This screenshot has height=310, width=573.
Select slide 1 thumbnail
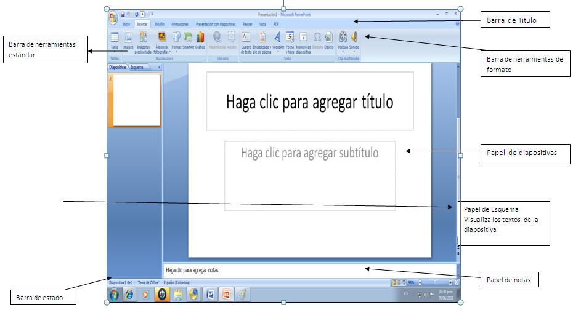(137, 100)
